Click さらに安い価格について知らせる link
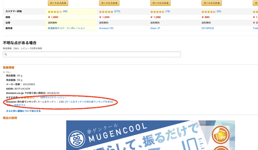 [x=23, y=111]
